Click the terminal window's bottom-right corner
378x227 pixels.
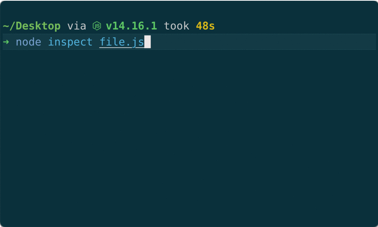click(x=375, y=224)
